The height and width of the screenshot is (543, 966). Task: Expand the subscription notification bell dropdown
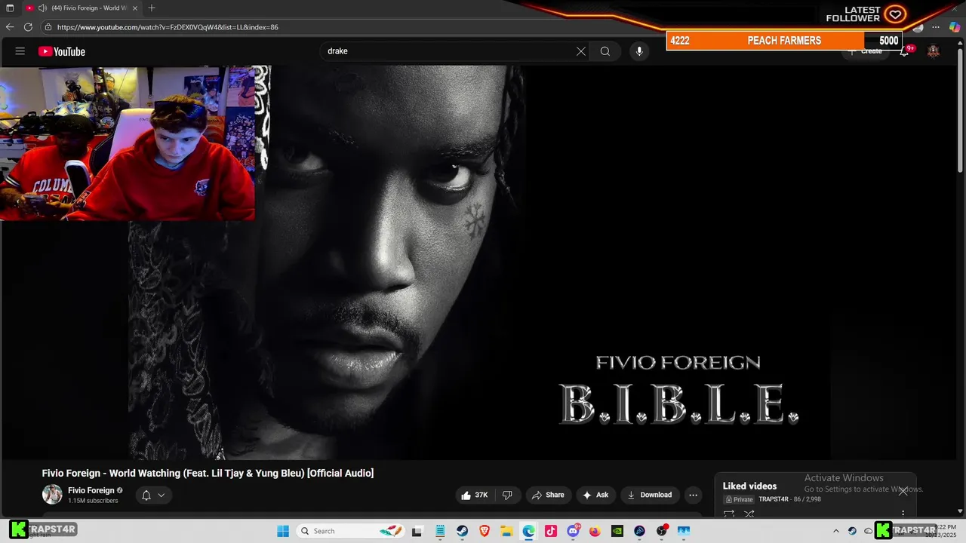pos(153,495)
